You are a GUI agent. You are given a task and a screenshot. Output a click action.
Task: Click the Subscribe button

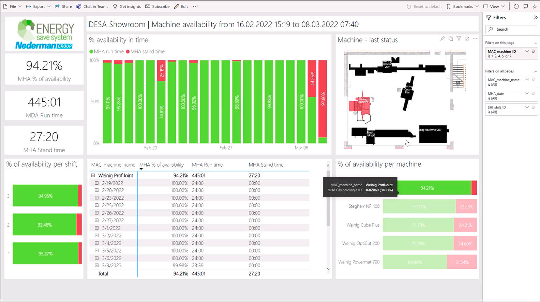click(x=157, y=6)
